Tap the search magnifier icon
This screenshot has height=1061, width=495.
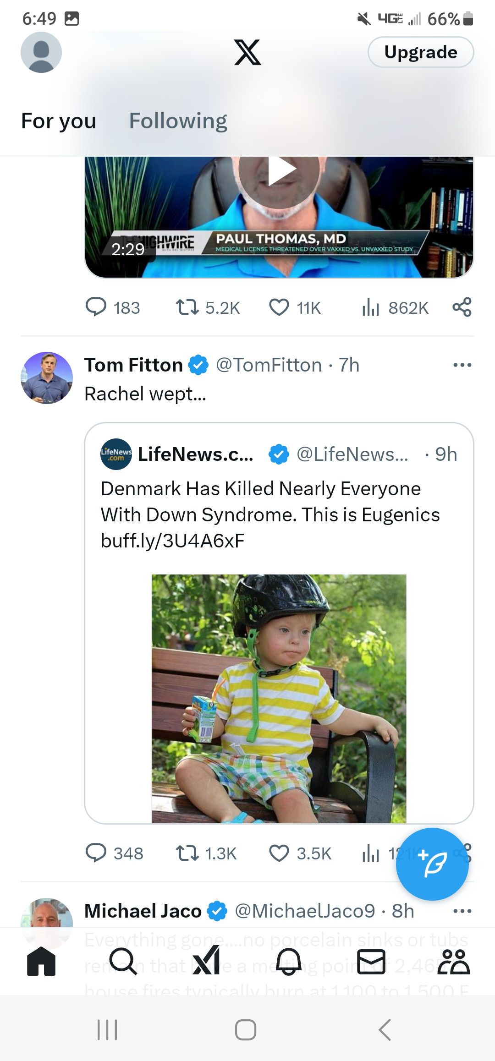[x=123, y=961]
